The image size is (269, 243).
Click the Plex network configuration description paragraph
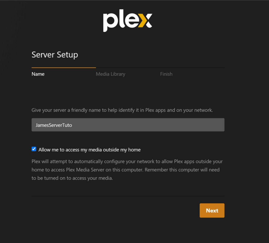(x=127, y=170)
